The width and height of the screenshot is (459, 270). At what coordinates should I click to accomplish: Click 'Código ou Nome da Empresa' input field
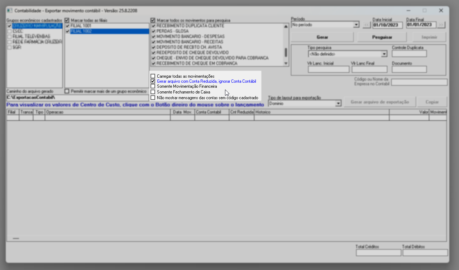pyautogui.click(x=419, y=82)
